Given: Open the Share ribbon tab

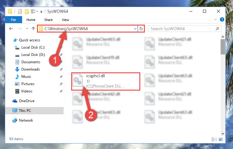Looking at the screenshot, I should (48, 20).
